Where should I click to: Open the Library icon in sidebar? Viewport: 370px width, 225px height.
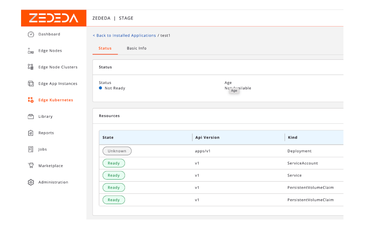31,116
